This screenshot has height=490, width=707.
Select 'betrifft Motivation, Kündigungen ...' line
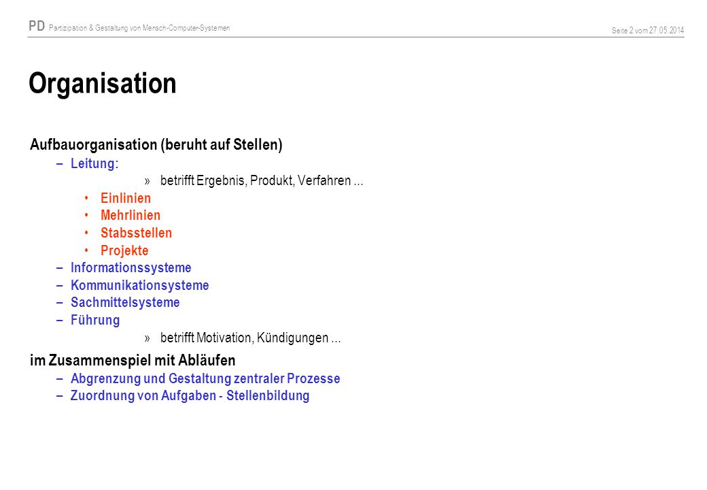pos(250,338)
